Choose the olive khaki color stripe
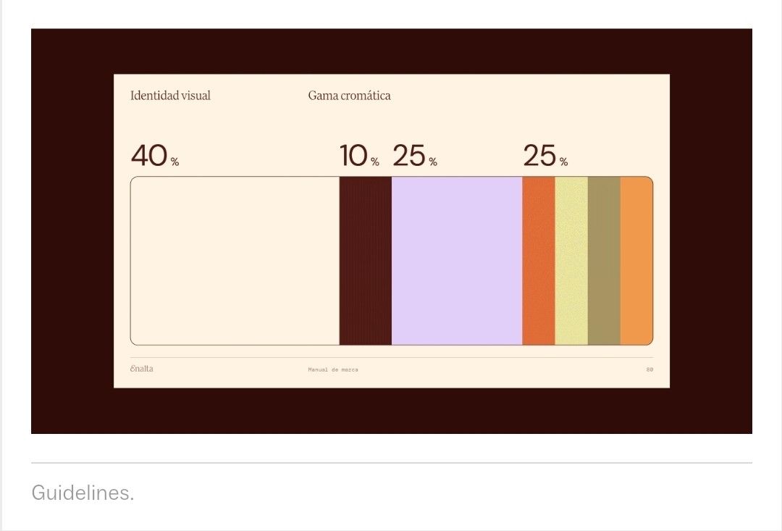 pos(604,261)
